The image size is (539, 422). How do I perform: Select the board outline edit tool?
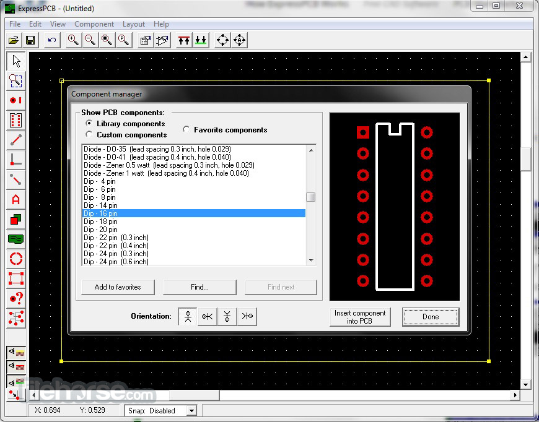coord(16,278)
